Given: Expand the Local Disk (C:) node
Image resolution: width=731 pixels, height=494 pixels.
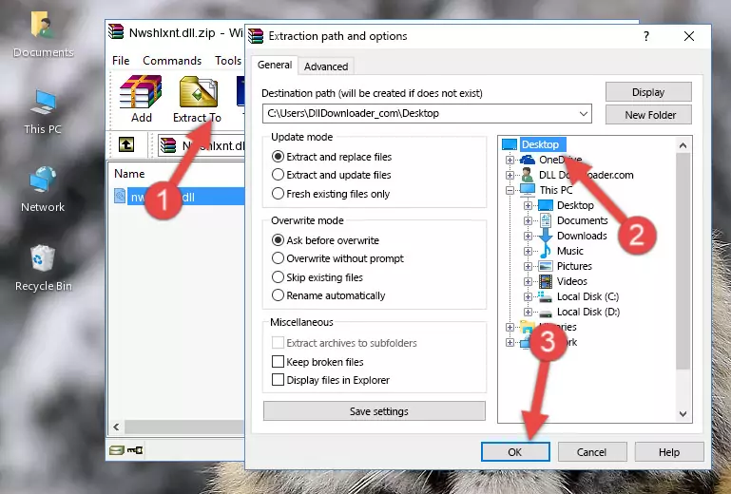Looking at the screenshot, I should coord(528,296).
